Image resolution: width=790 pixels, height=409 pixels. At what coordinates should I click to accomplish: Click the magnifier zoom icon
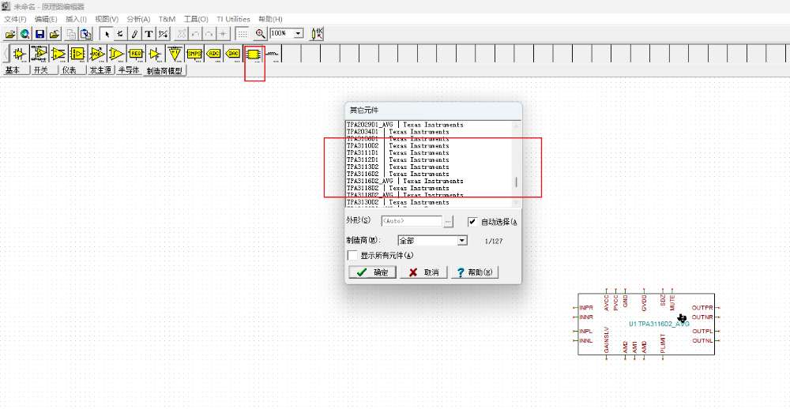point(260,34)
